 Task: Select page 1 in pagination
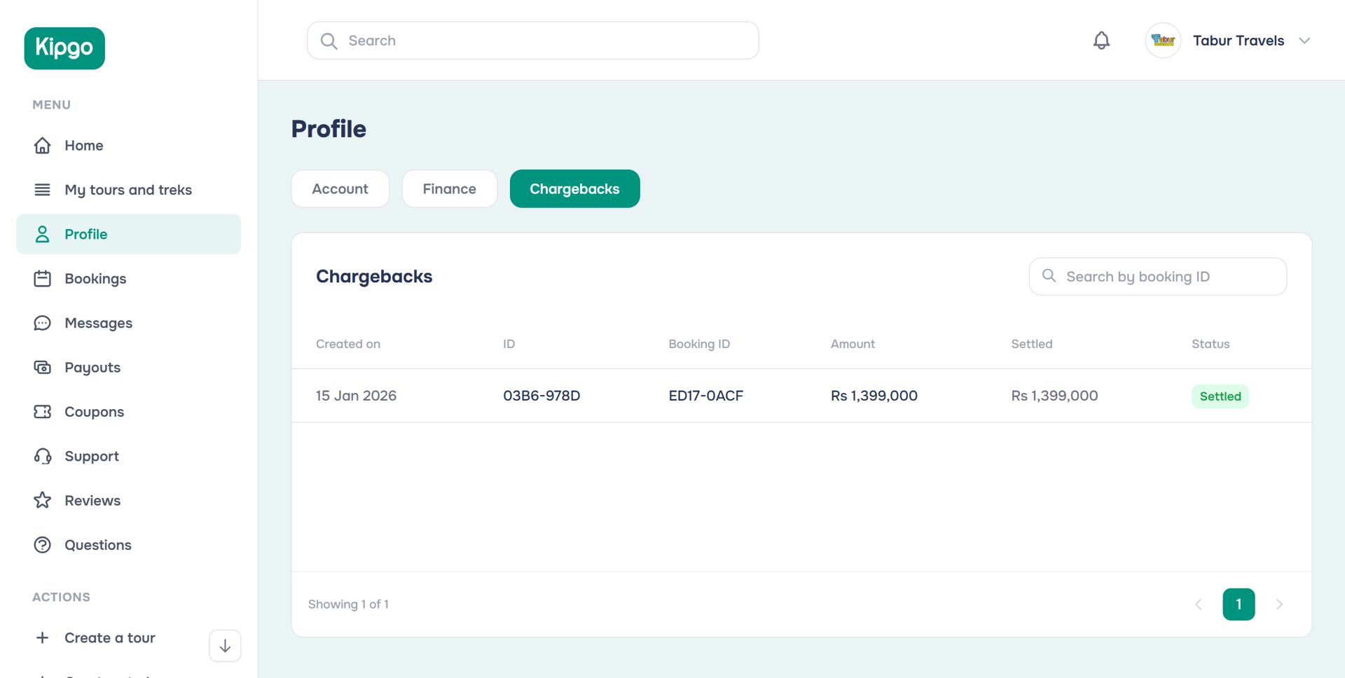(x=1239, y=604)
